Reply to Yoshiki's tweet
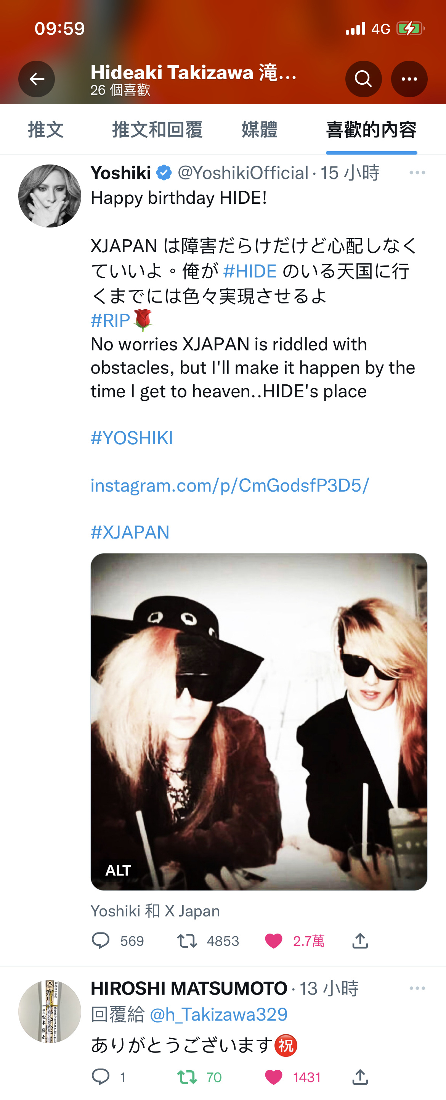Screen dimensions: 446x1100 point(101,941)
